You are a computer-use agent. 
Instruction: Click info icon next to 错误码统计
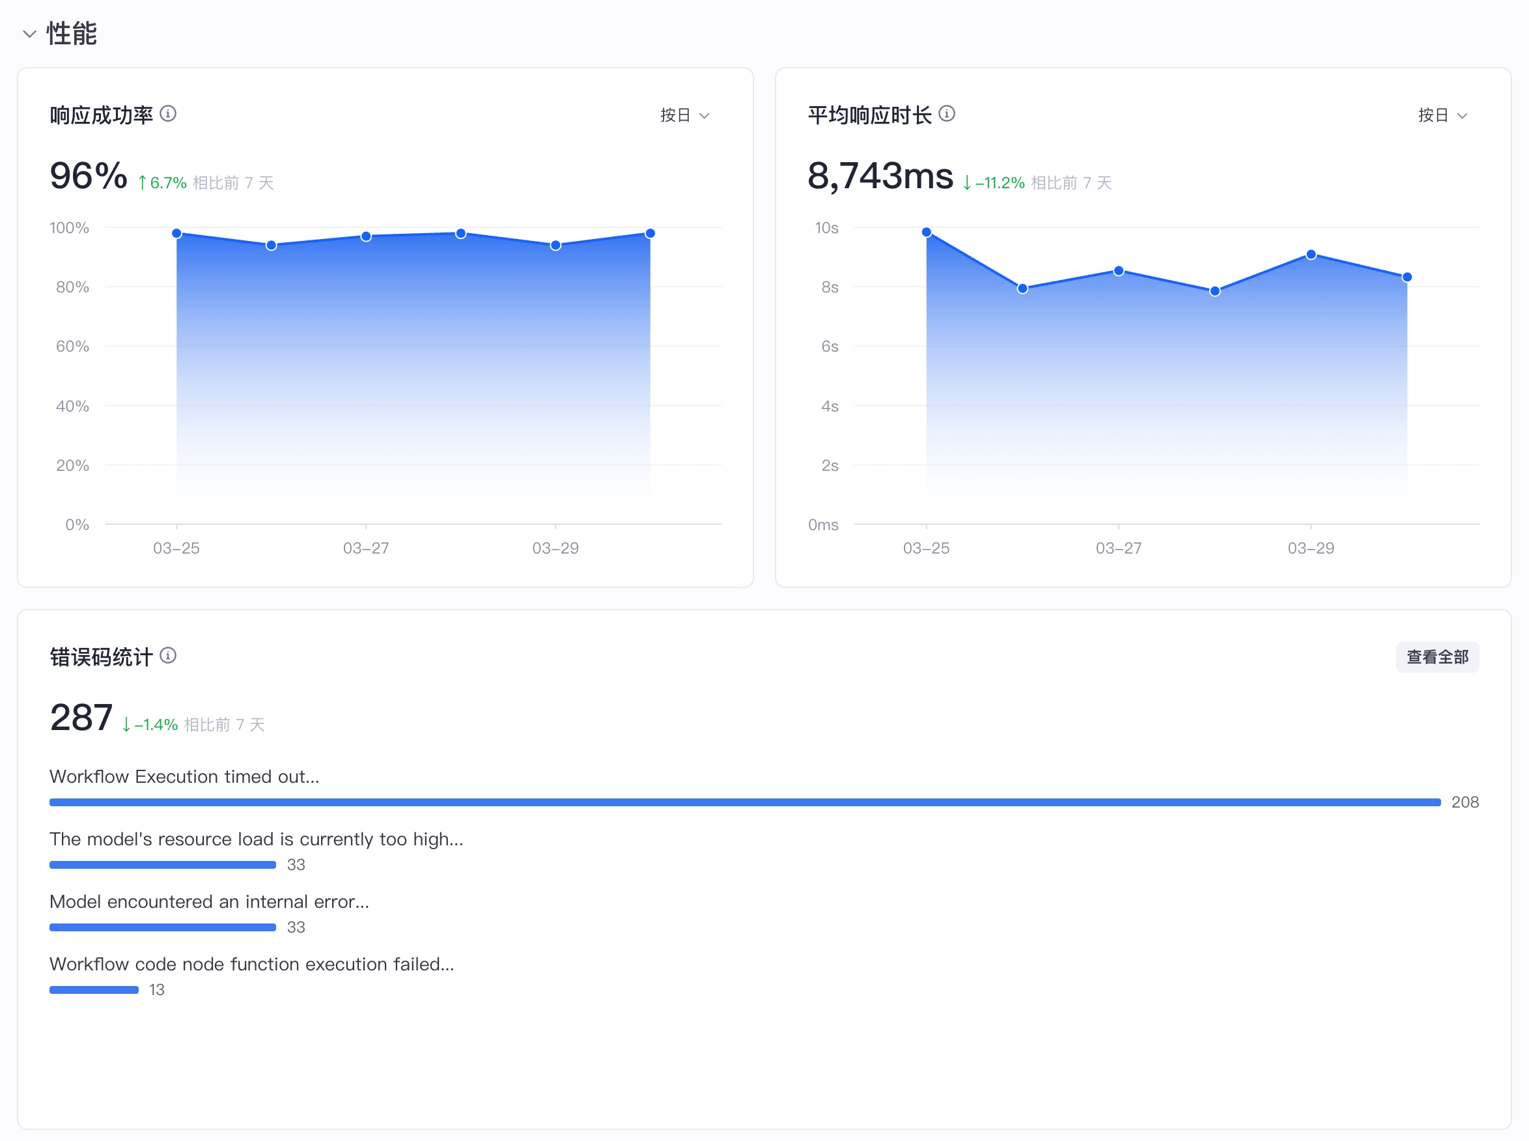168,655
